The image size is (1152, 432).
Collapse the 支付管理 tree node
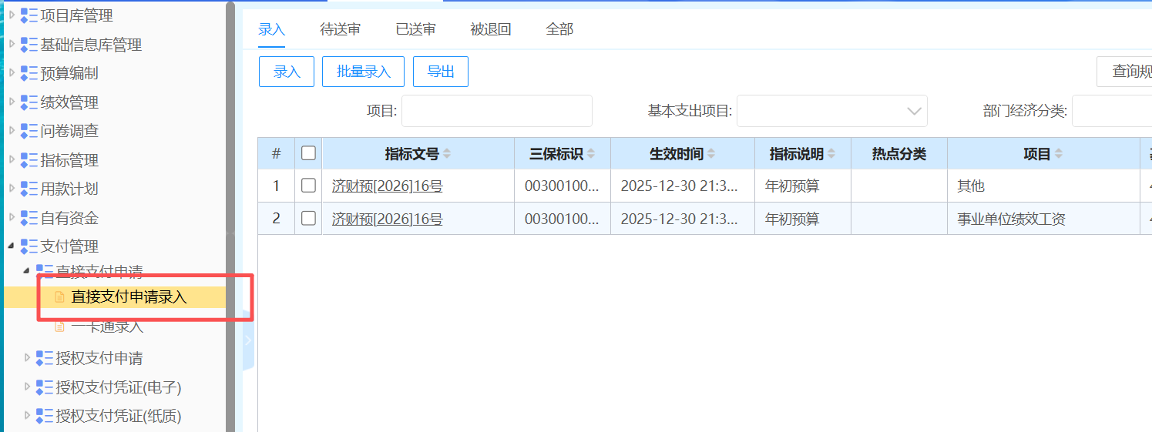tap(12, 246)
